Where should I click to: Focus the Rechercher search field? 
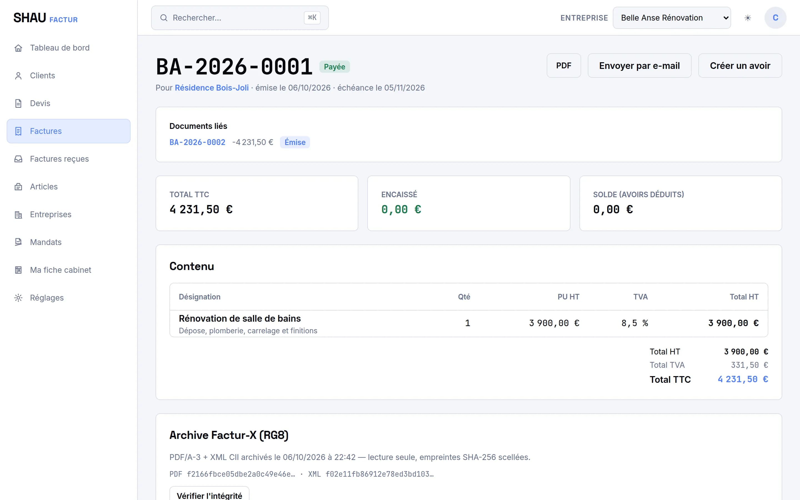pos(240,18)
